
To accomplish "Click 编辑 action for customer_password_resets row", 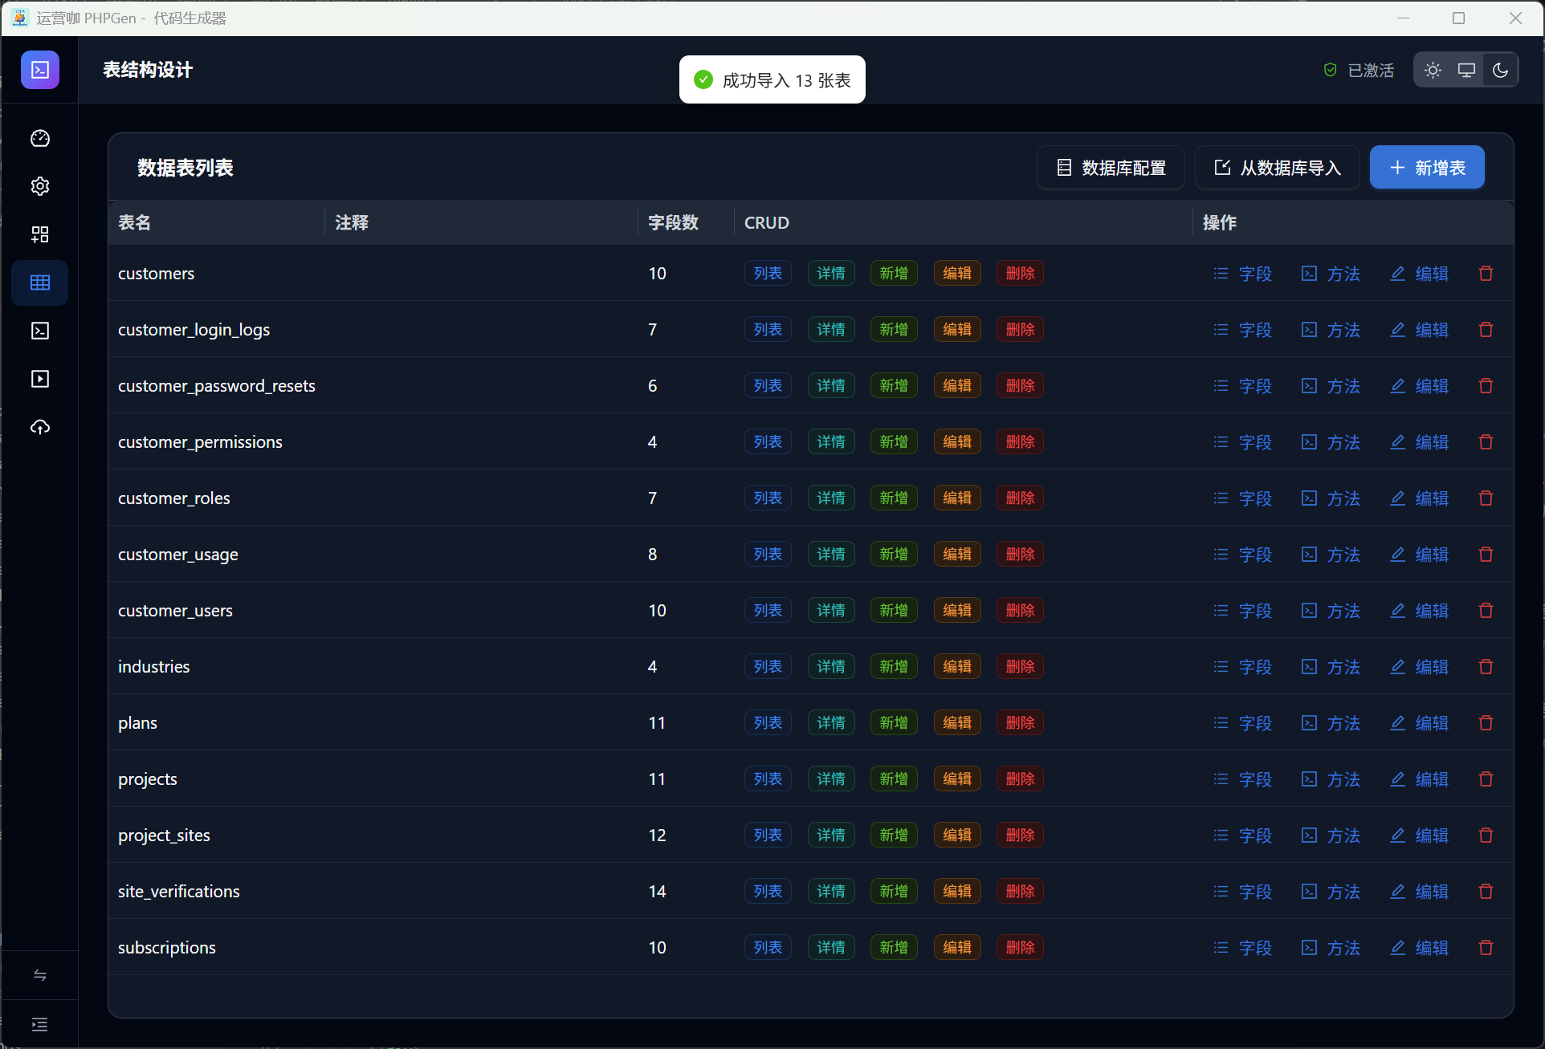I will [x=1419, y=386].
